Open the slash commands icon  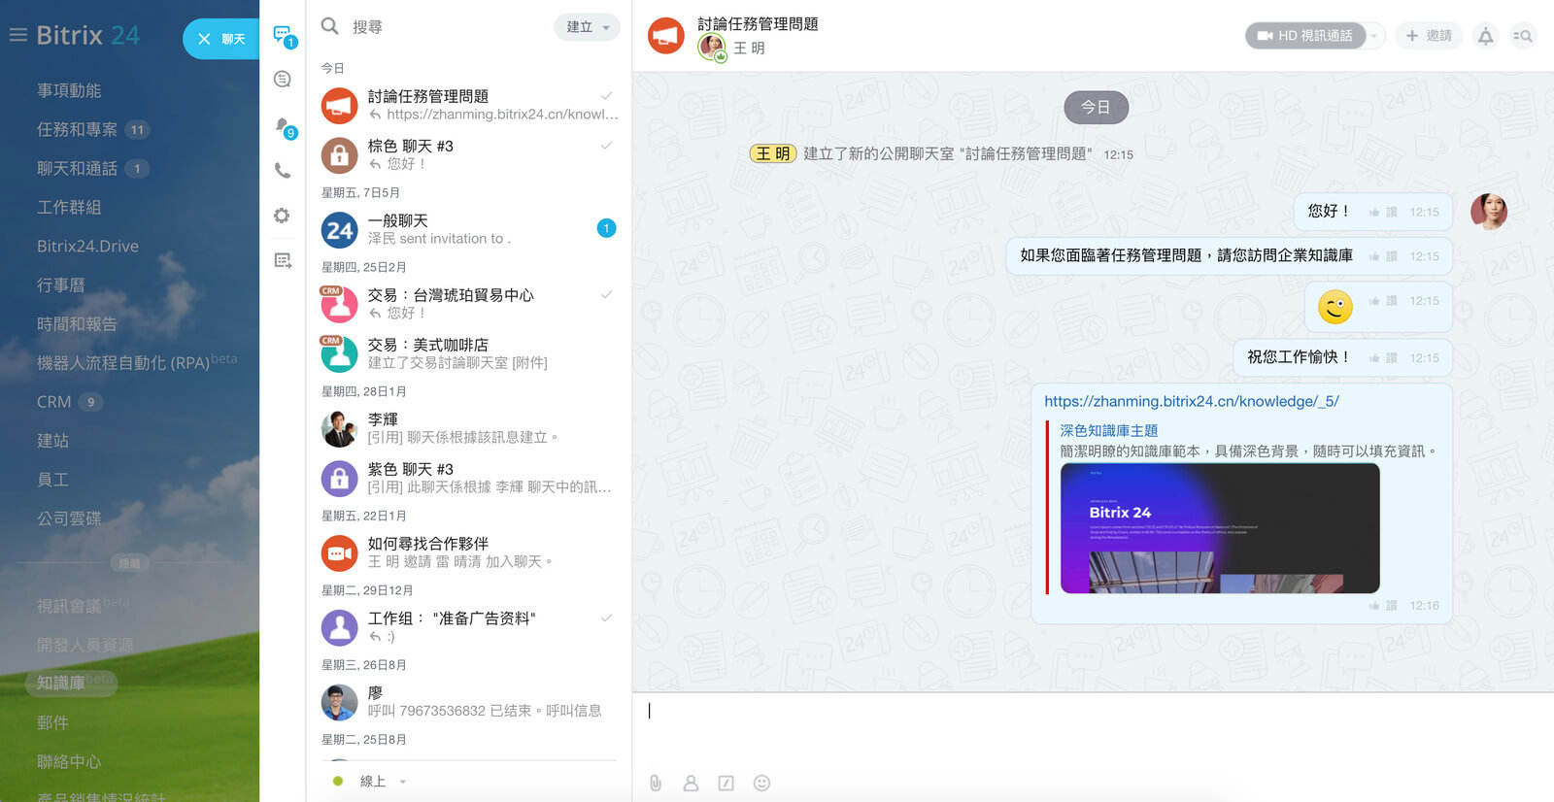point(726,783)
